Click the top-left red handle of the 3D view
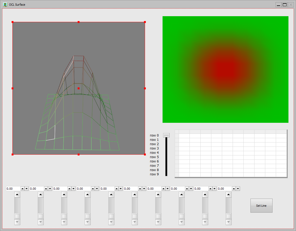 click(x=12, y=22)
